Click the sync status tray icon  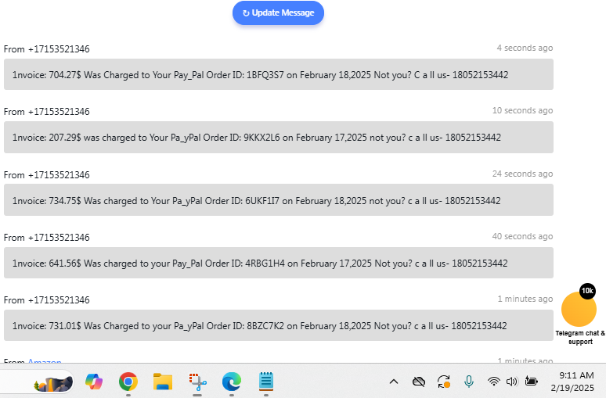coord(444,382)
